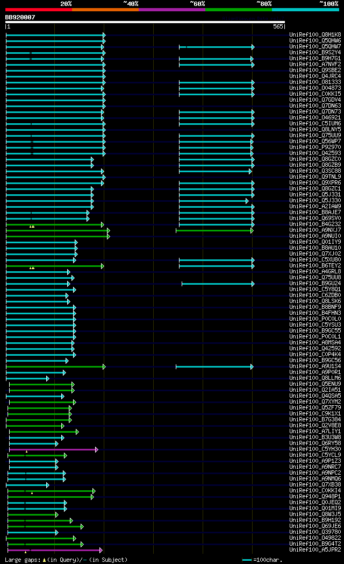Image resolution: width=344 pixels, height=564 pixels.
Task: Open hit UniRef100_O81333
Action: coord(316,82)
